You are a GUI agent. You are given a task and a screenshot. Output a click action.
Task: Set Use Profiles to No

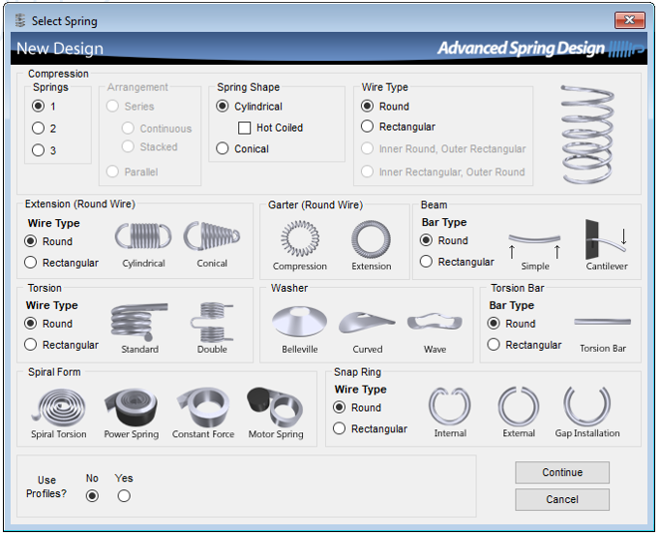(x=92, y=496)
